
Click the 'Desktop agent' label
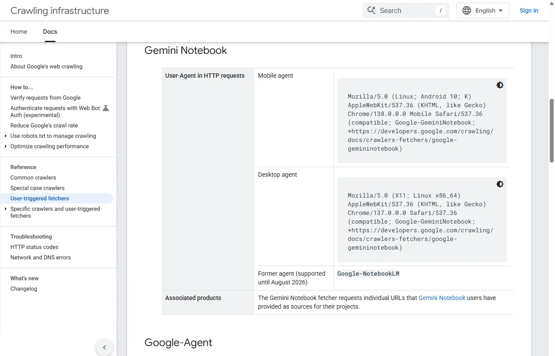point(277,175)
